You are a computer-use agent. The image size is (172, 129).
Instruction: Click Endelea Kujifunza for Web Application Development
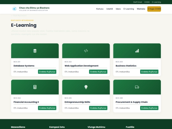pyautogui.click(x=98, y=72)
